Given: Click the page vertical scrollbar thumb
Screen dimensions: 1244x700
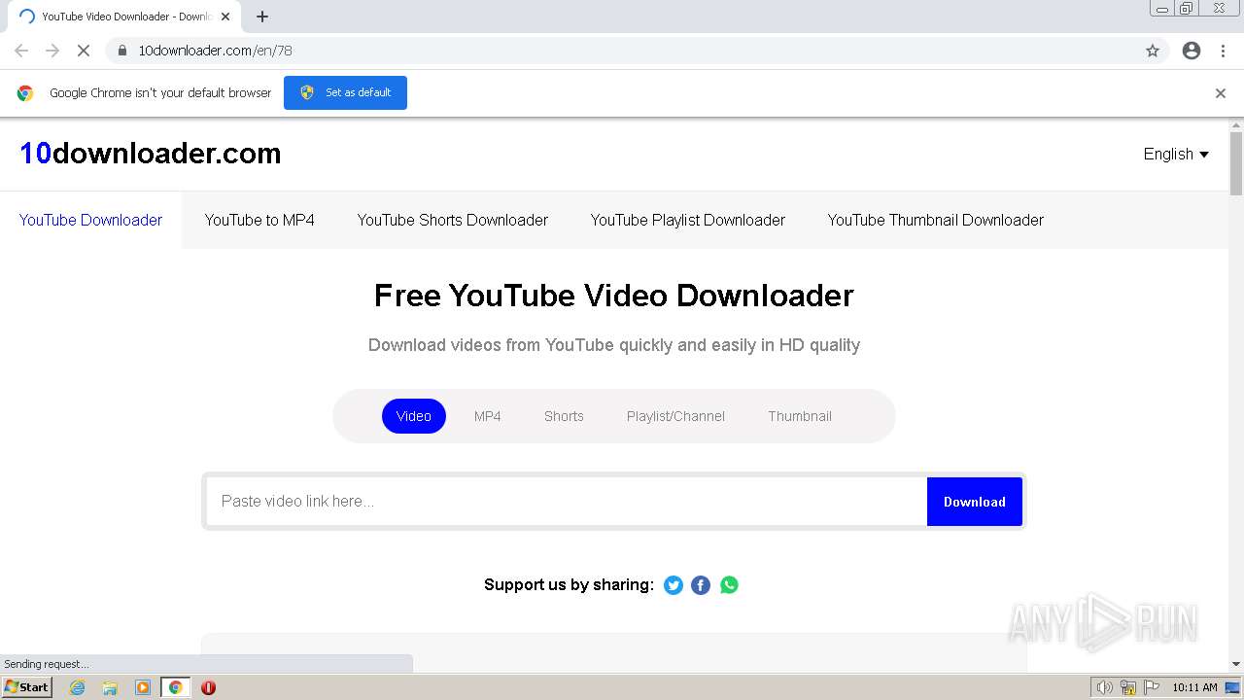Looking at the screenshot, I should pos(1236,163).
